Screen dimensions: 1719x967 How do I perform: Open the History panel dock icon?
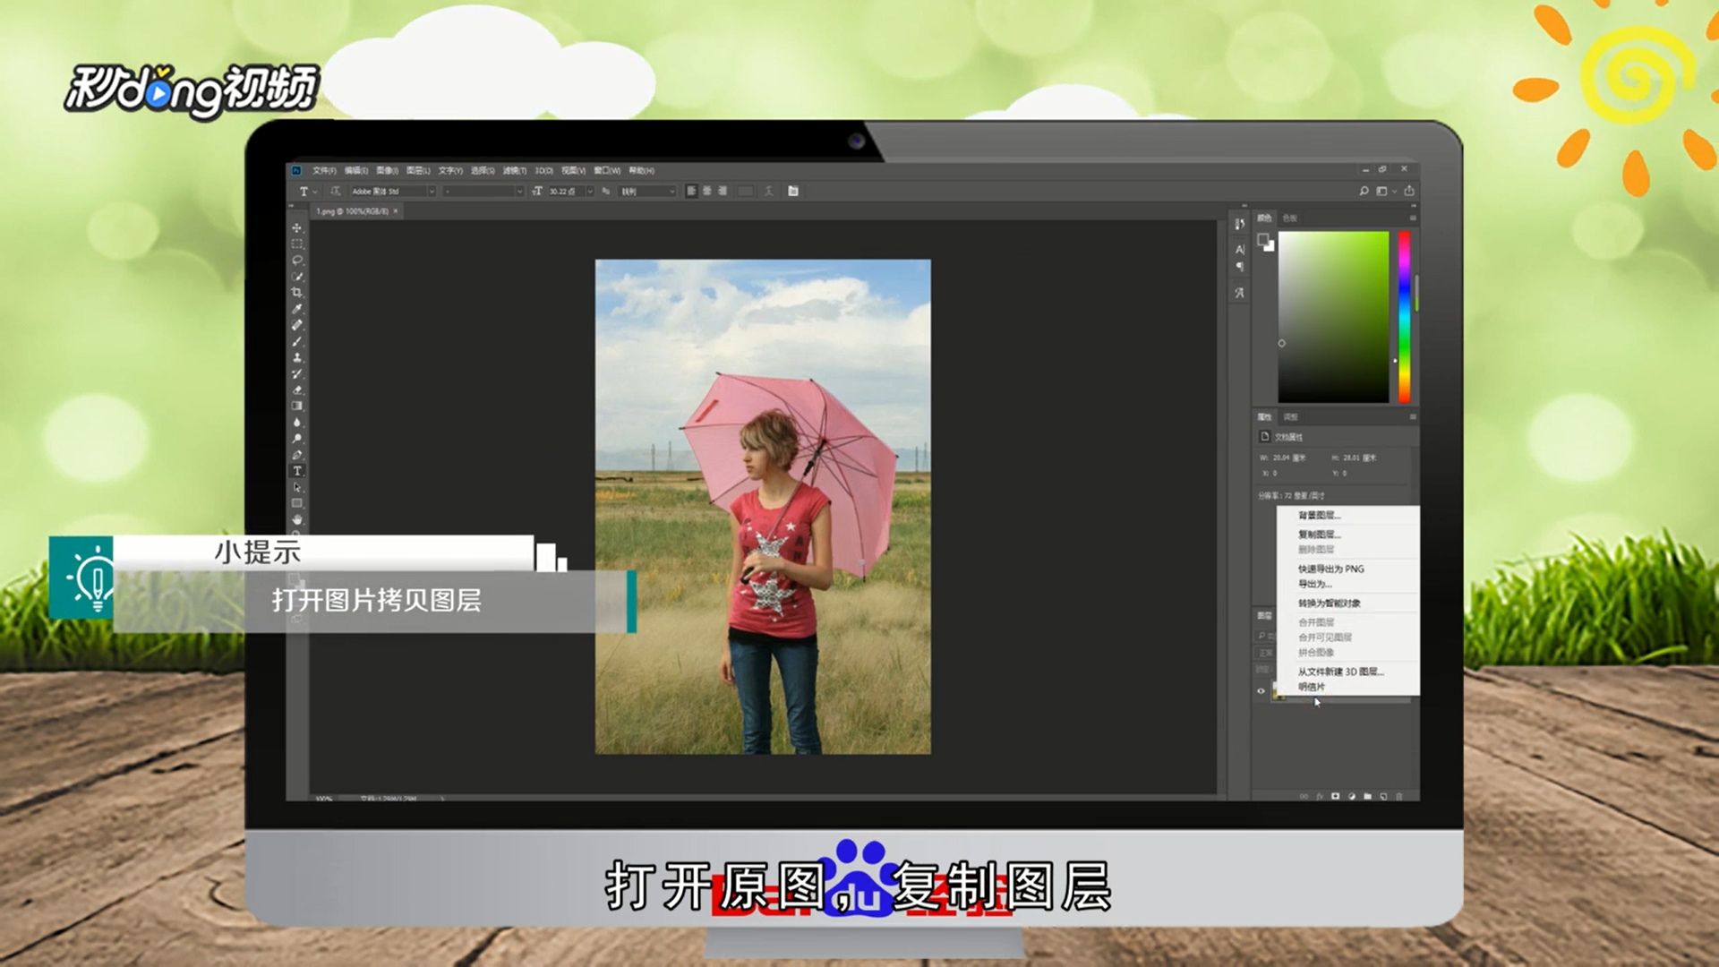(x=1240, y=224)
